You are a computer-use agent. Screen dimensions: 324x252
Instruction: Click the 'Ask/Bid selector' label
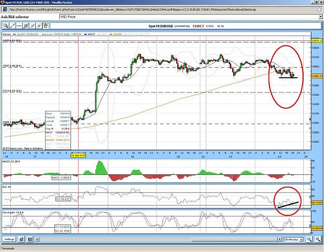click(15, 17)
